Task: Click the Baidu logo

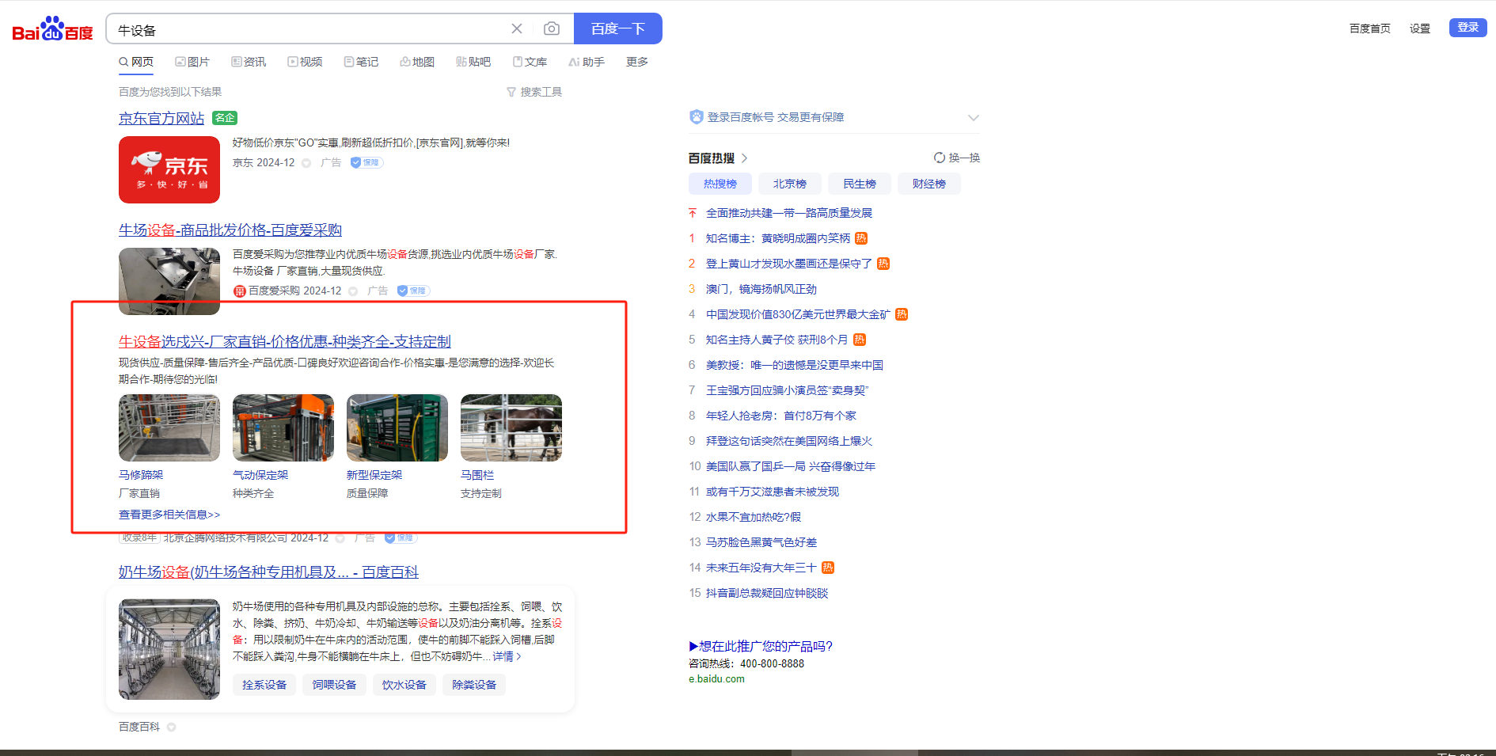Action: coord(52,29)
